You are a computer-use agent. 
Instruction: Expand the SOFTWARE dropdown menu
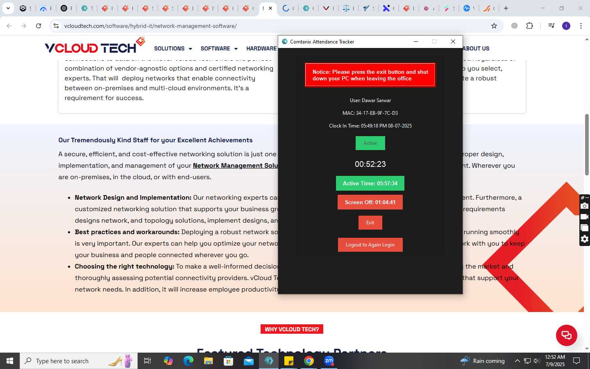click(x=219, y=48)
